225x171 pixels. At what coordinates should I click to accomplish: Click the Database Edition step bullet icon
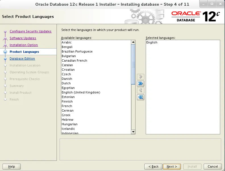coord(5,59)
